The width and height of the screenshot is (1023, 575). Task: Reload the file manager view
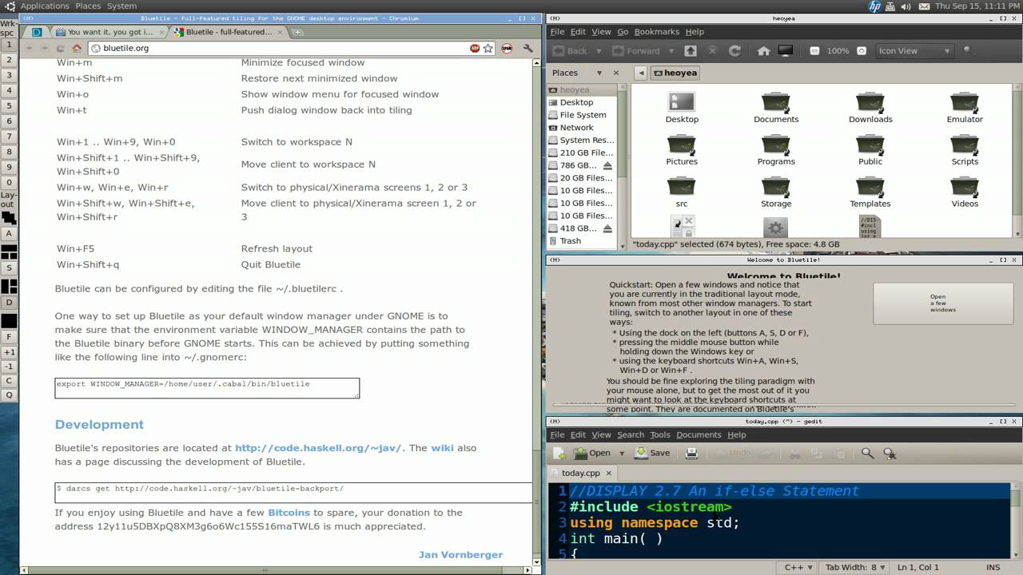[x=734, y=50]
